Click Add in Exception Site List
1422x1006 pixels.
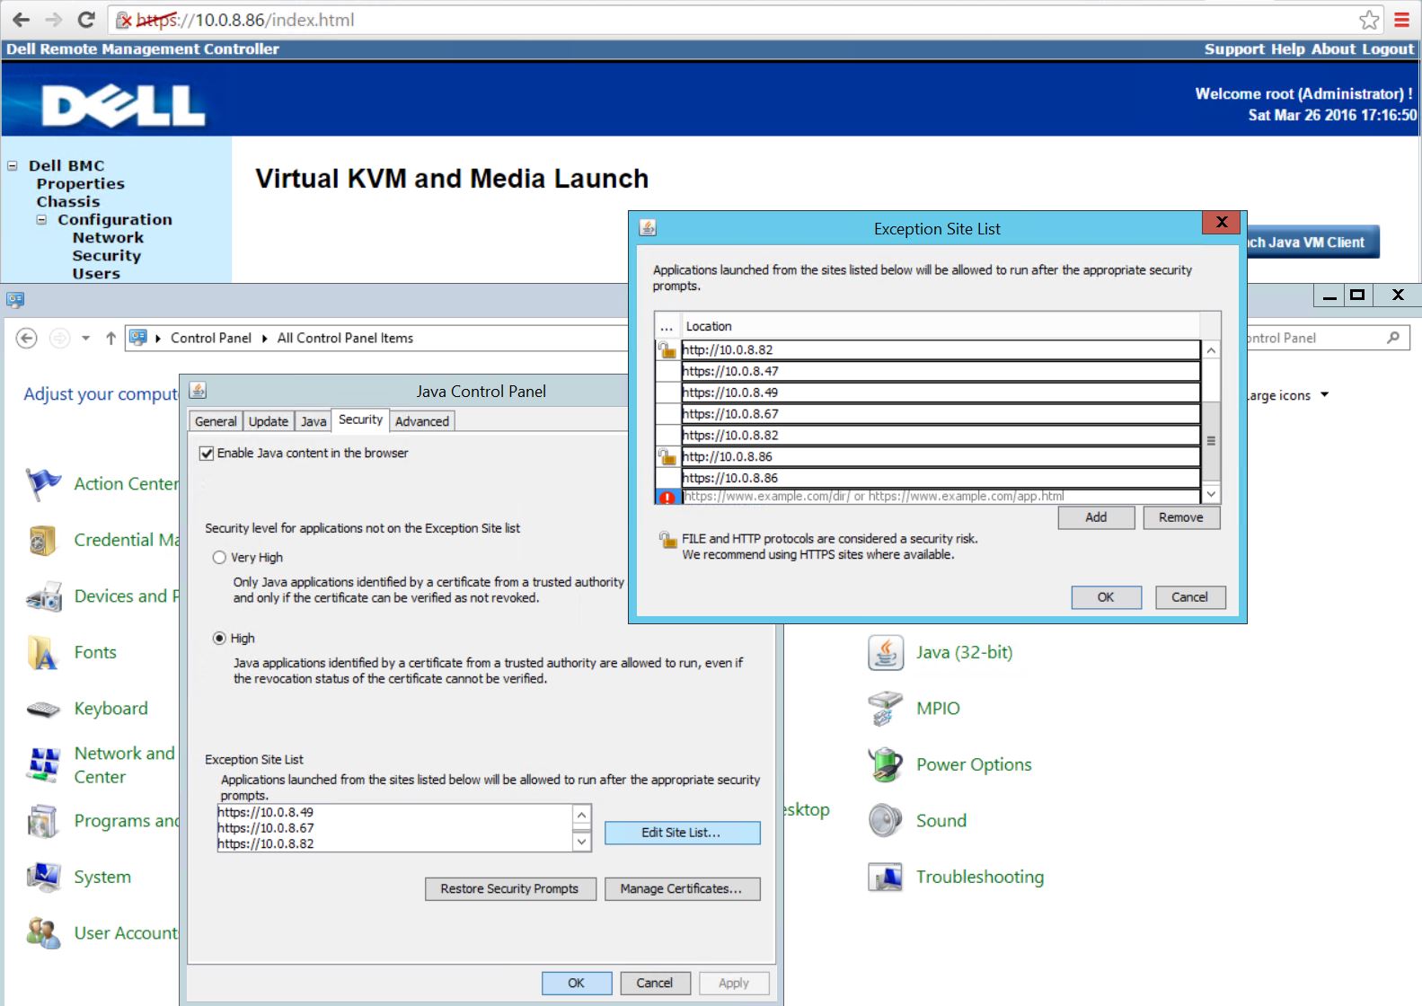click(1096, 517)
